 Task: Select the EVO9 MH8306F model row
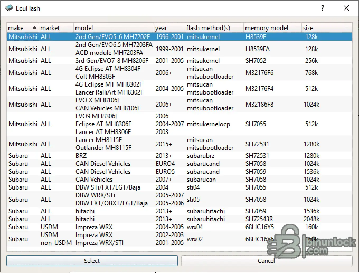click(x=97, y=116)
